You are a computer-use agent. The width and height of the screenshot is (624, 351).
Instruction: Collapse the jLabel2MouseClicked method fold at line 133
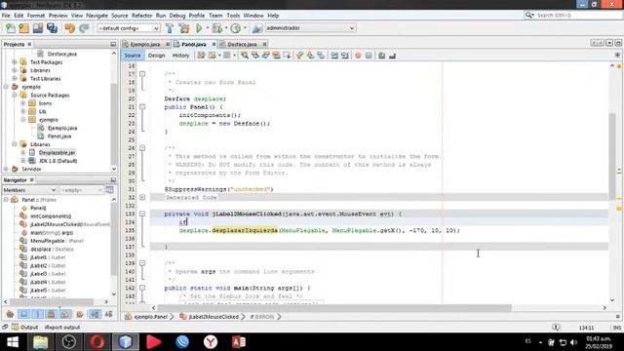[142, 214]
